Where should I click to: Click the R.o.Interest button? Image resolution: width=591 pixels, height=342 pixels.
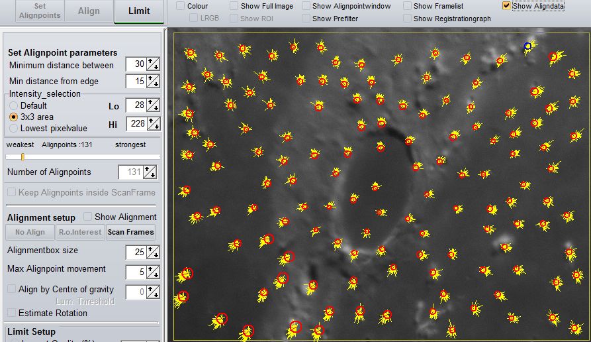[x=80, y=232]
